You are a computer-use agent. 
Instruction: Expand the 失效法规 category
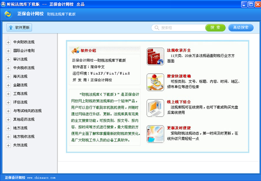(x=8, y=145)
